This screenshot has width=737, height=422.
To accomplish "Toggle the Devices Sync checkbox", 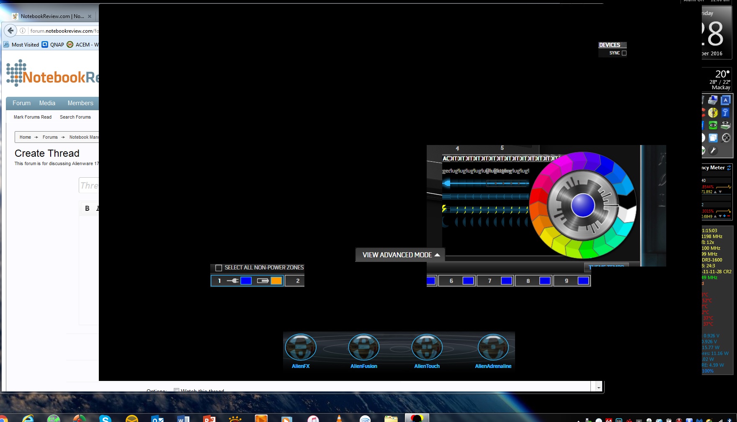I will tap(624, 53).
